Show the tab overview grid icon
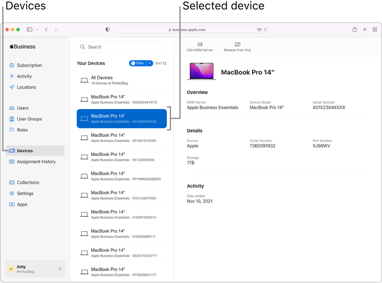Viewport: 382px width, 283px height. (x=375, y=29)
